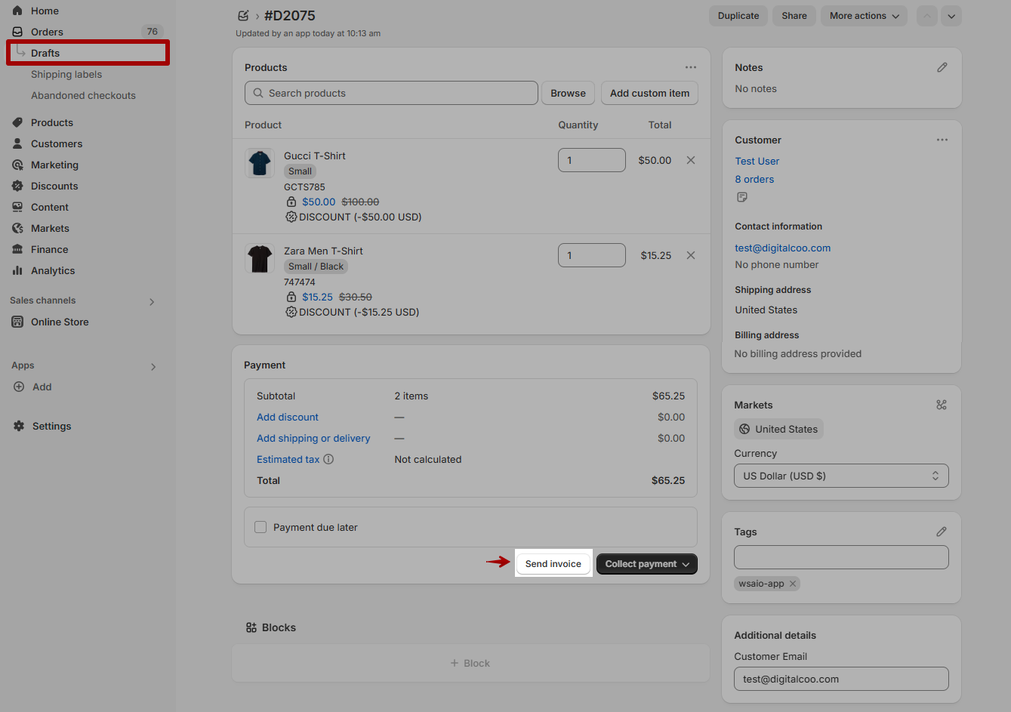Screen dimensions: 1011x712
Task: Click the pencil icon to edit Tags
Action: click(x=941, y=532)
